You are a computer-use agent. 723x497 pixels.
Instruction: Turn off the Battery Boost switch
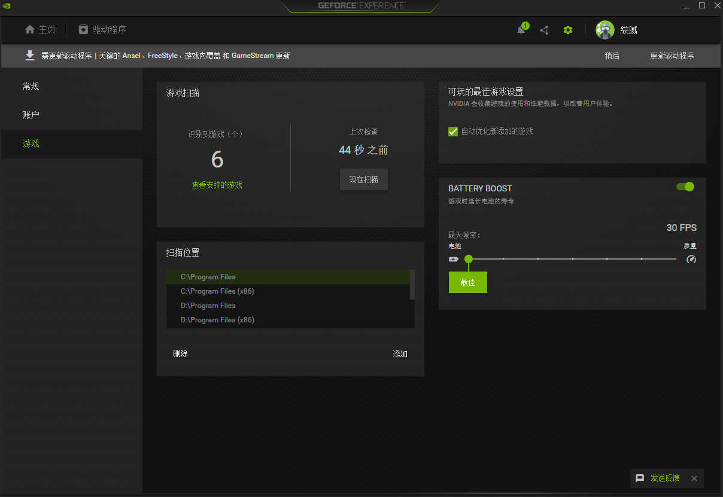[685, 187]
